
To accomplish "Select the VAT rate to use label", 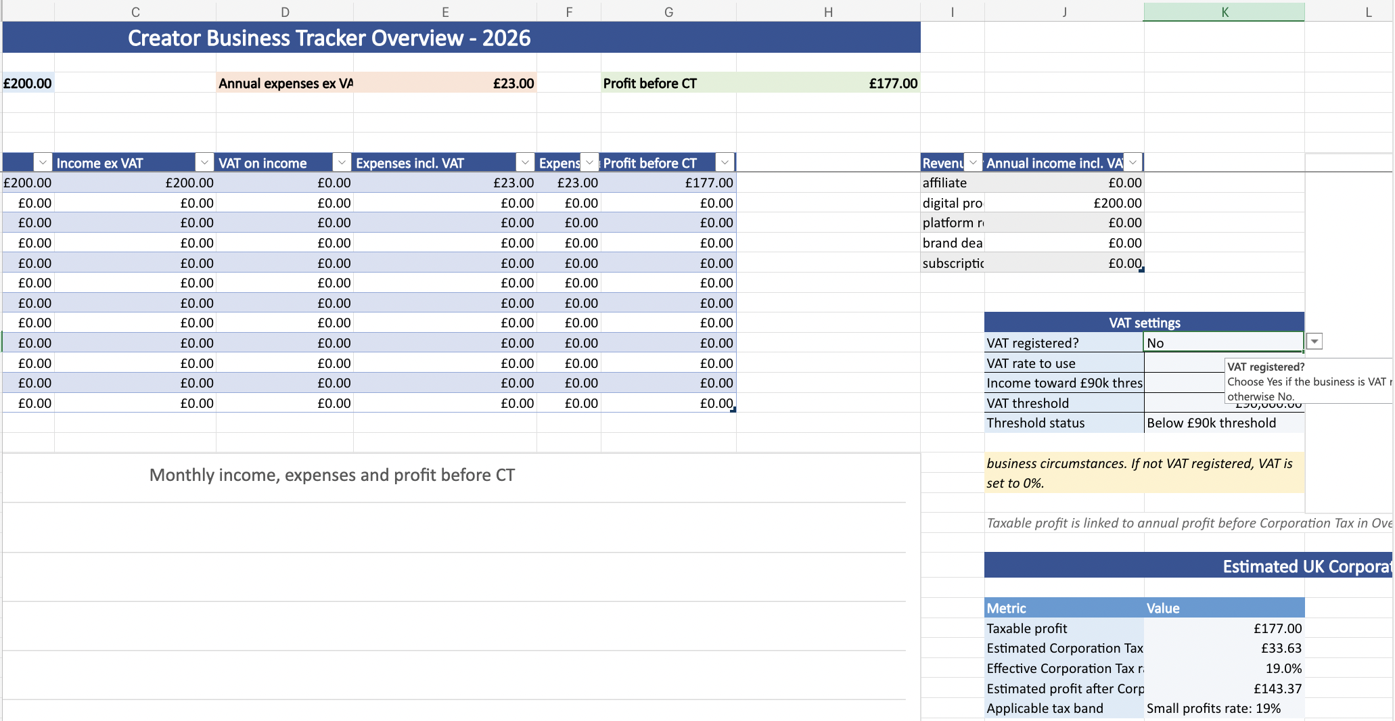I will [x=1064, y=363].
